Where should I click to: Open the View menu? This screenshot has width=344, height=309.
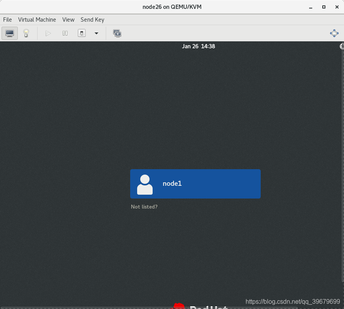pos(68,20)
